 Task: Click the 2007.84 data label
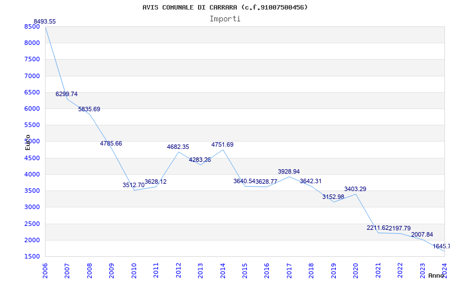coord(422,234)
